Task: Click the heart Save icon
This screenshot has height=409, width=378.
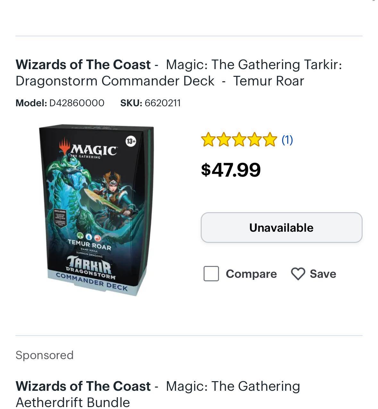Action: click(298, 274)
